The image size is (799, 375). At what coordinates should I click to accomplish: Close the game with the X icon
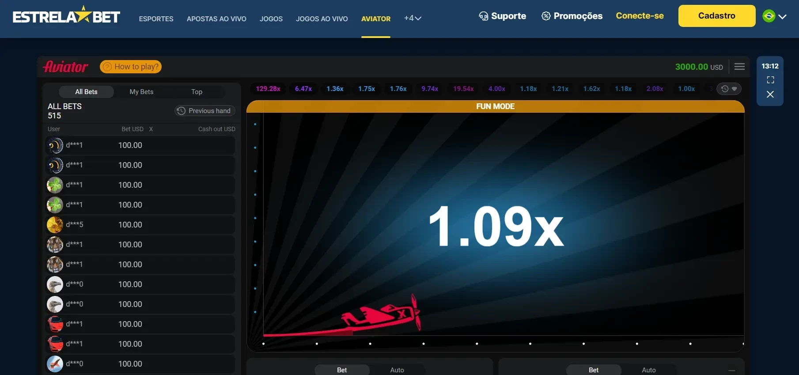coord(770,94)
